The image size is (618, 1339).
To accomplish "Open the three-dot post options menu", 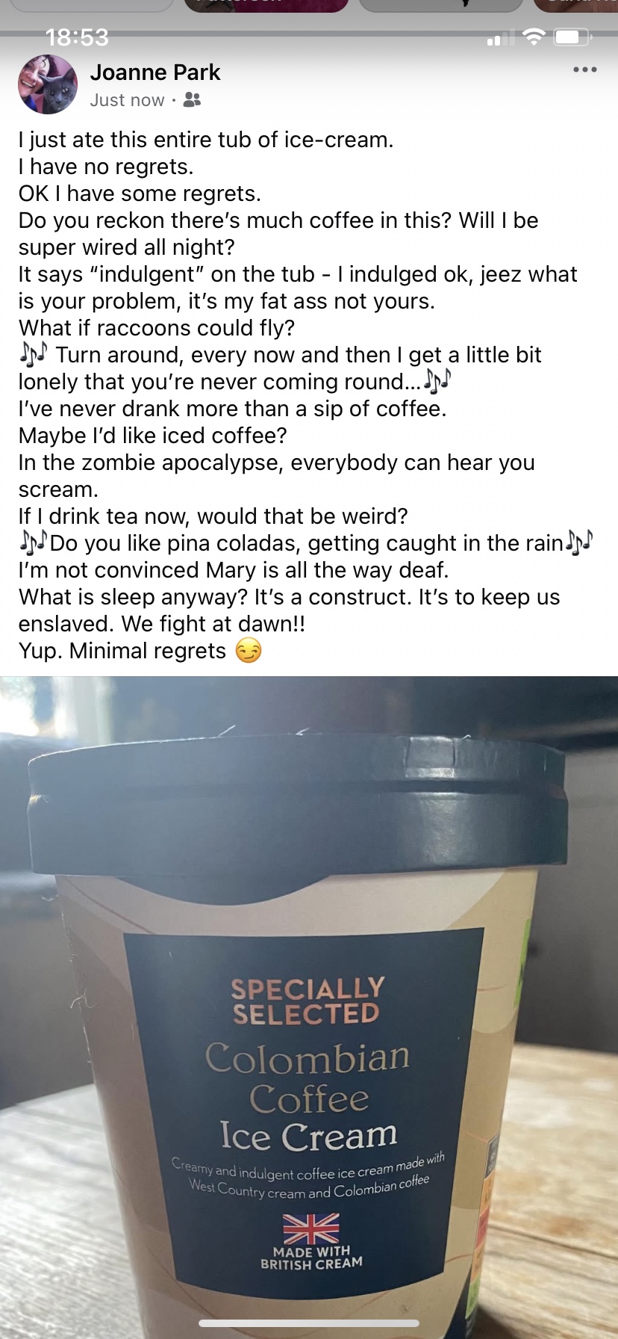I will (x=584, y=69).
